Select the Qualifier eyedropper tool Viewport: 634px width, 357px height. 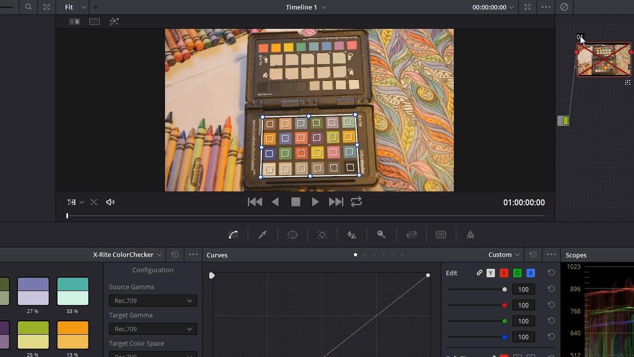click(263, 235)
